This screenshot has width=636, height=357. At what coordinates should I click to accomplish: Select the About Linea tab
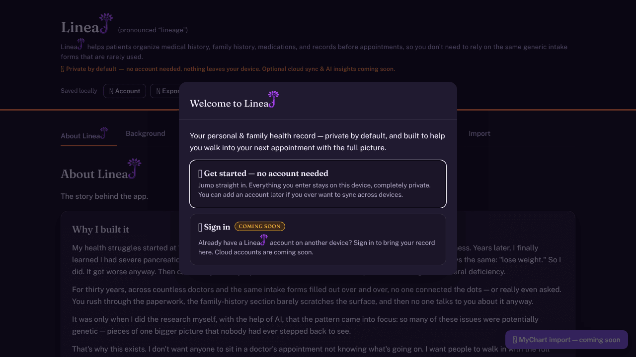coord(84,135)
